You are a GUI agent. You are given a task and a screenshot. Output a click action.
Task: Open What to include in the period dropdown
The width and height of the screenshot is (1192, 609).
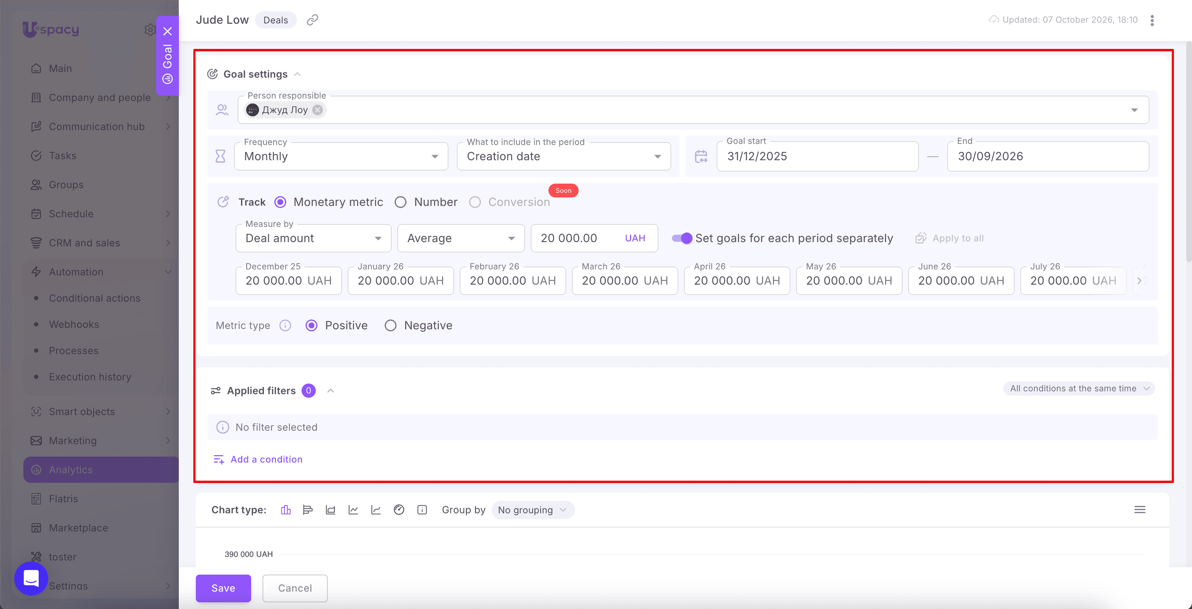coord(564,156)
